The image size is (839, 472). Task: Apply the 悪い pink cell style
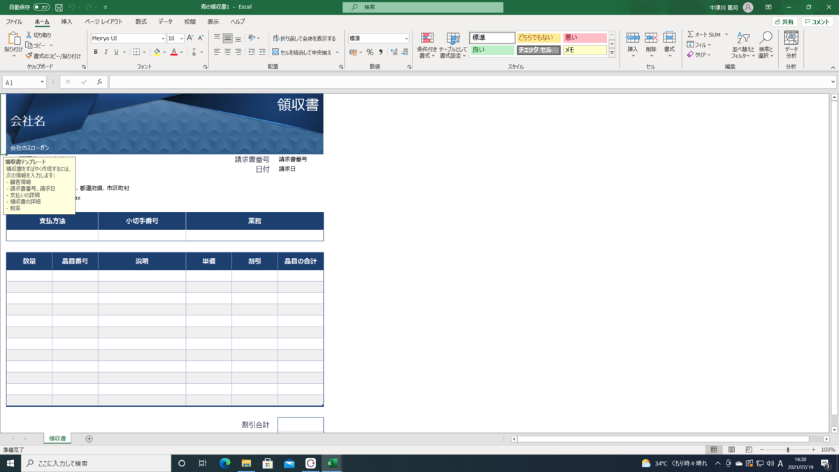click(x=585, y=38)
